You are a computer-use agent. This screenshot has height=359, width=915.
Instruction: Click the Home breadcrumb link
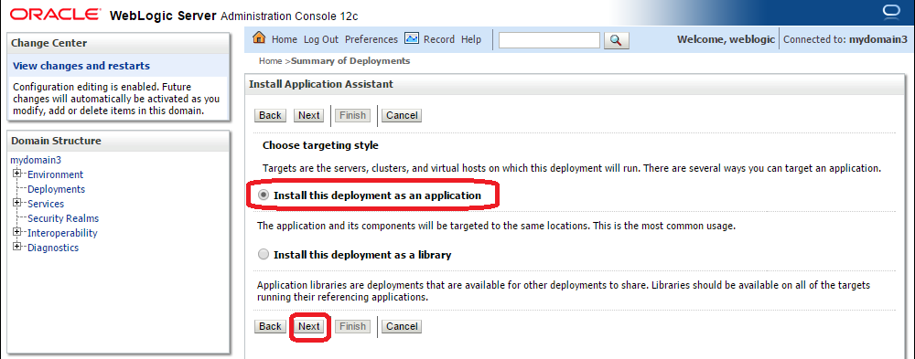[x=270, y=60]
